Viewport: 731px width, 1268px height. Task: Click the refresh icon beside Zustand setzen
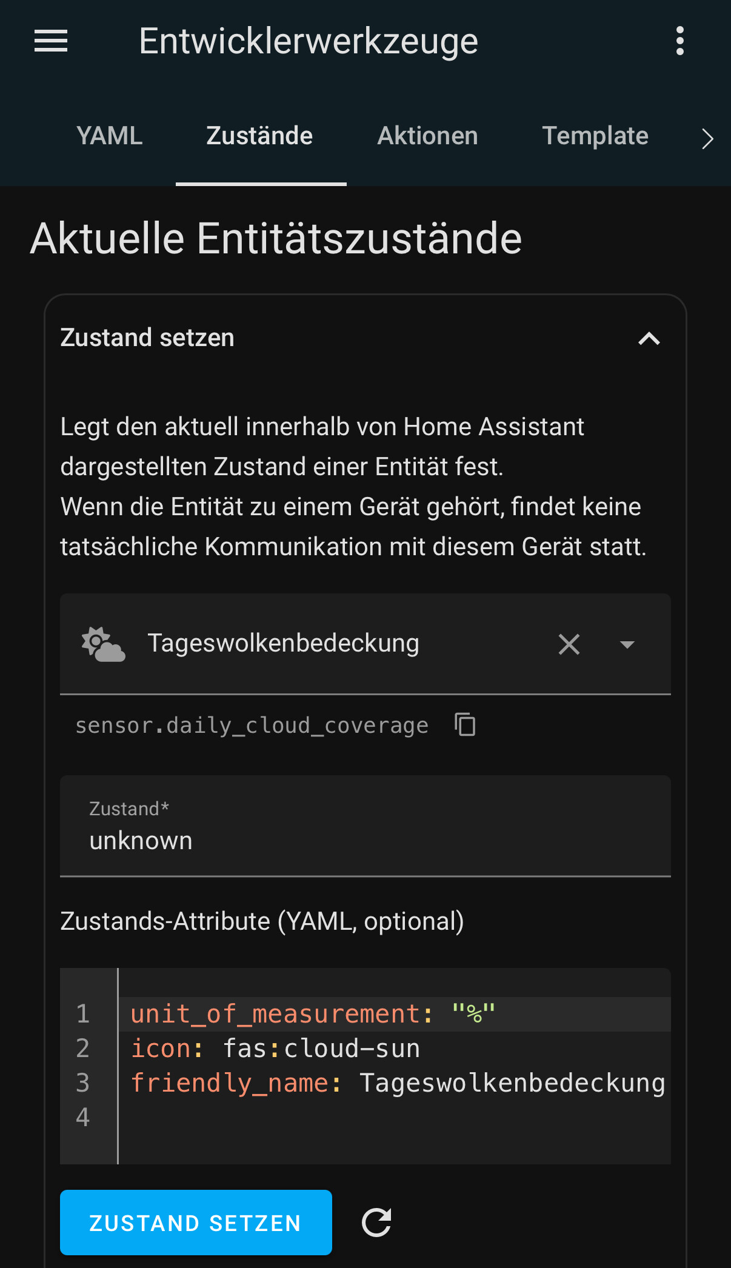click(376, 1223)
